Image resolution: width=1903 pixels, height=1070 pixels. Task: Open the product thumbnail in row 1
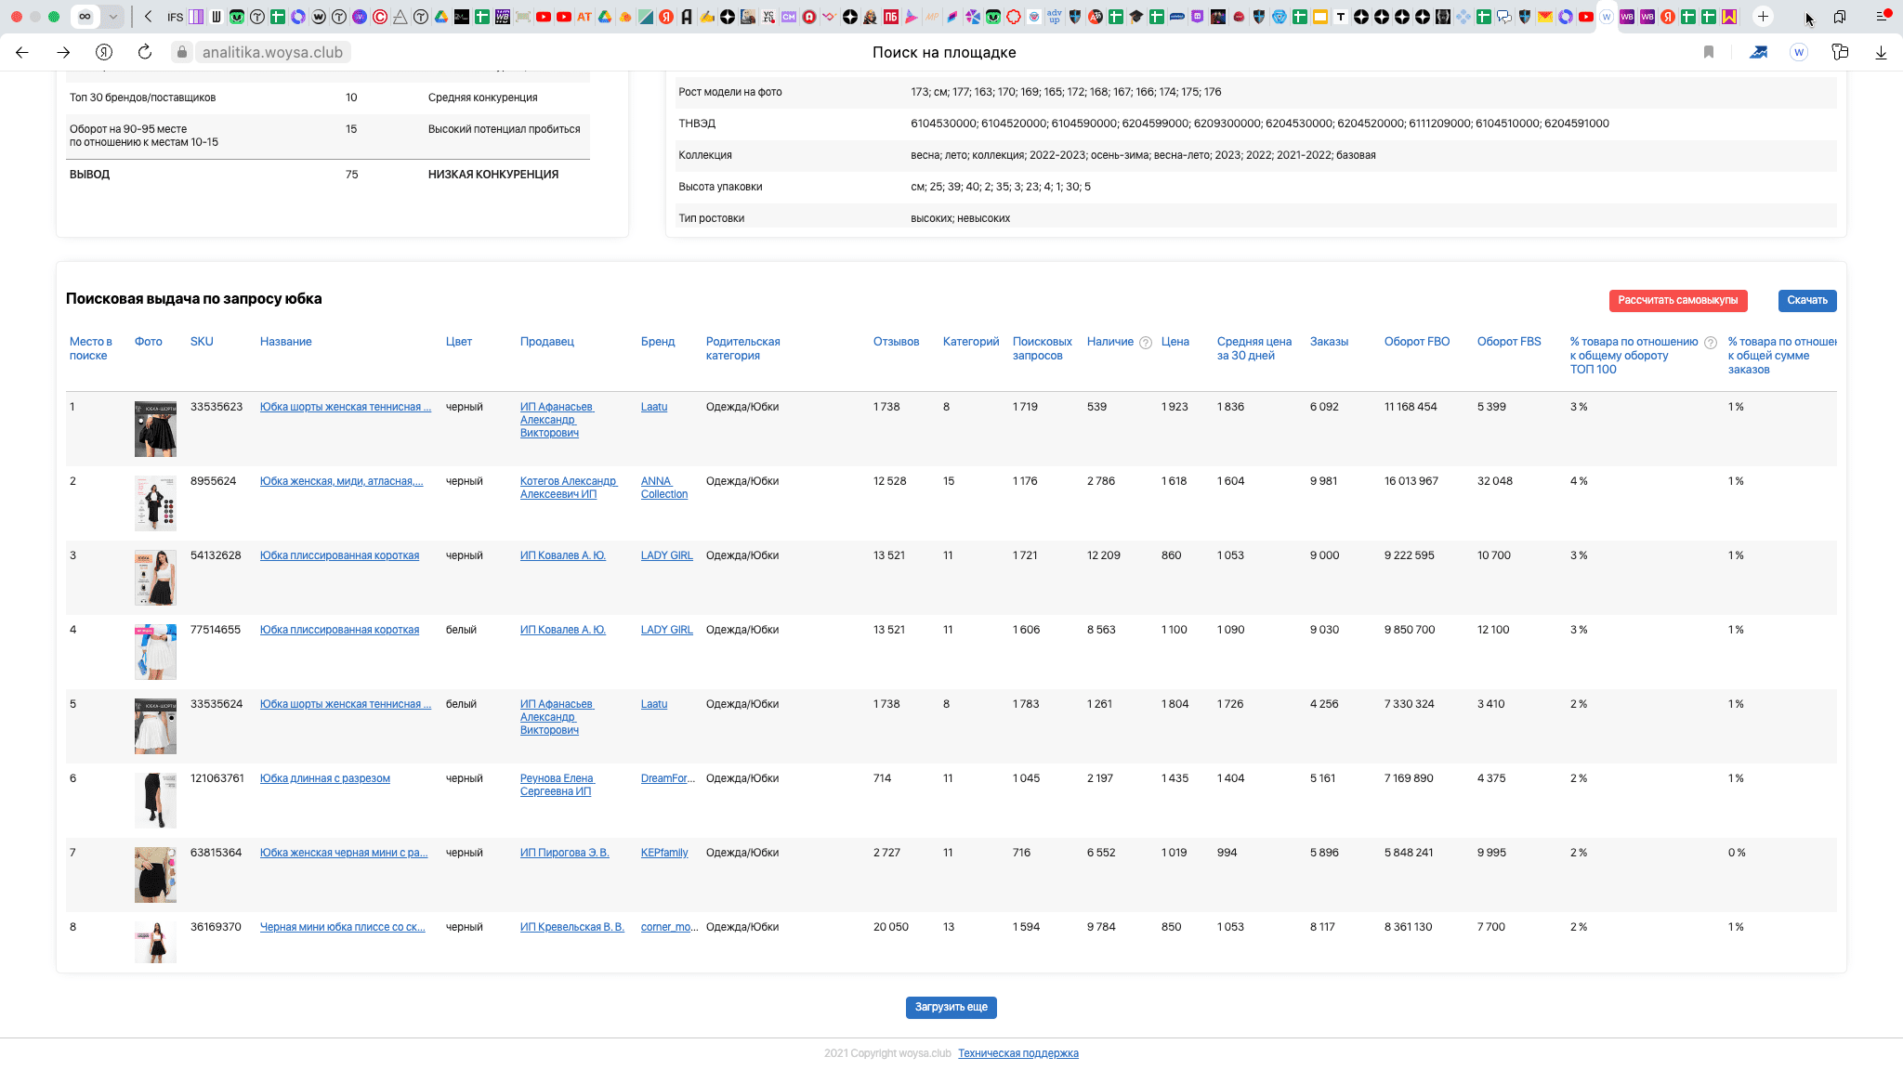click(155, 429)
